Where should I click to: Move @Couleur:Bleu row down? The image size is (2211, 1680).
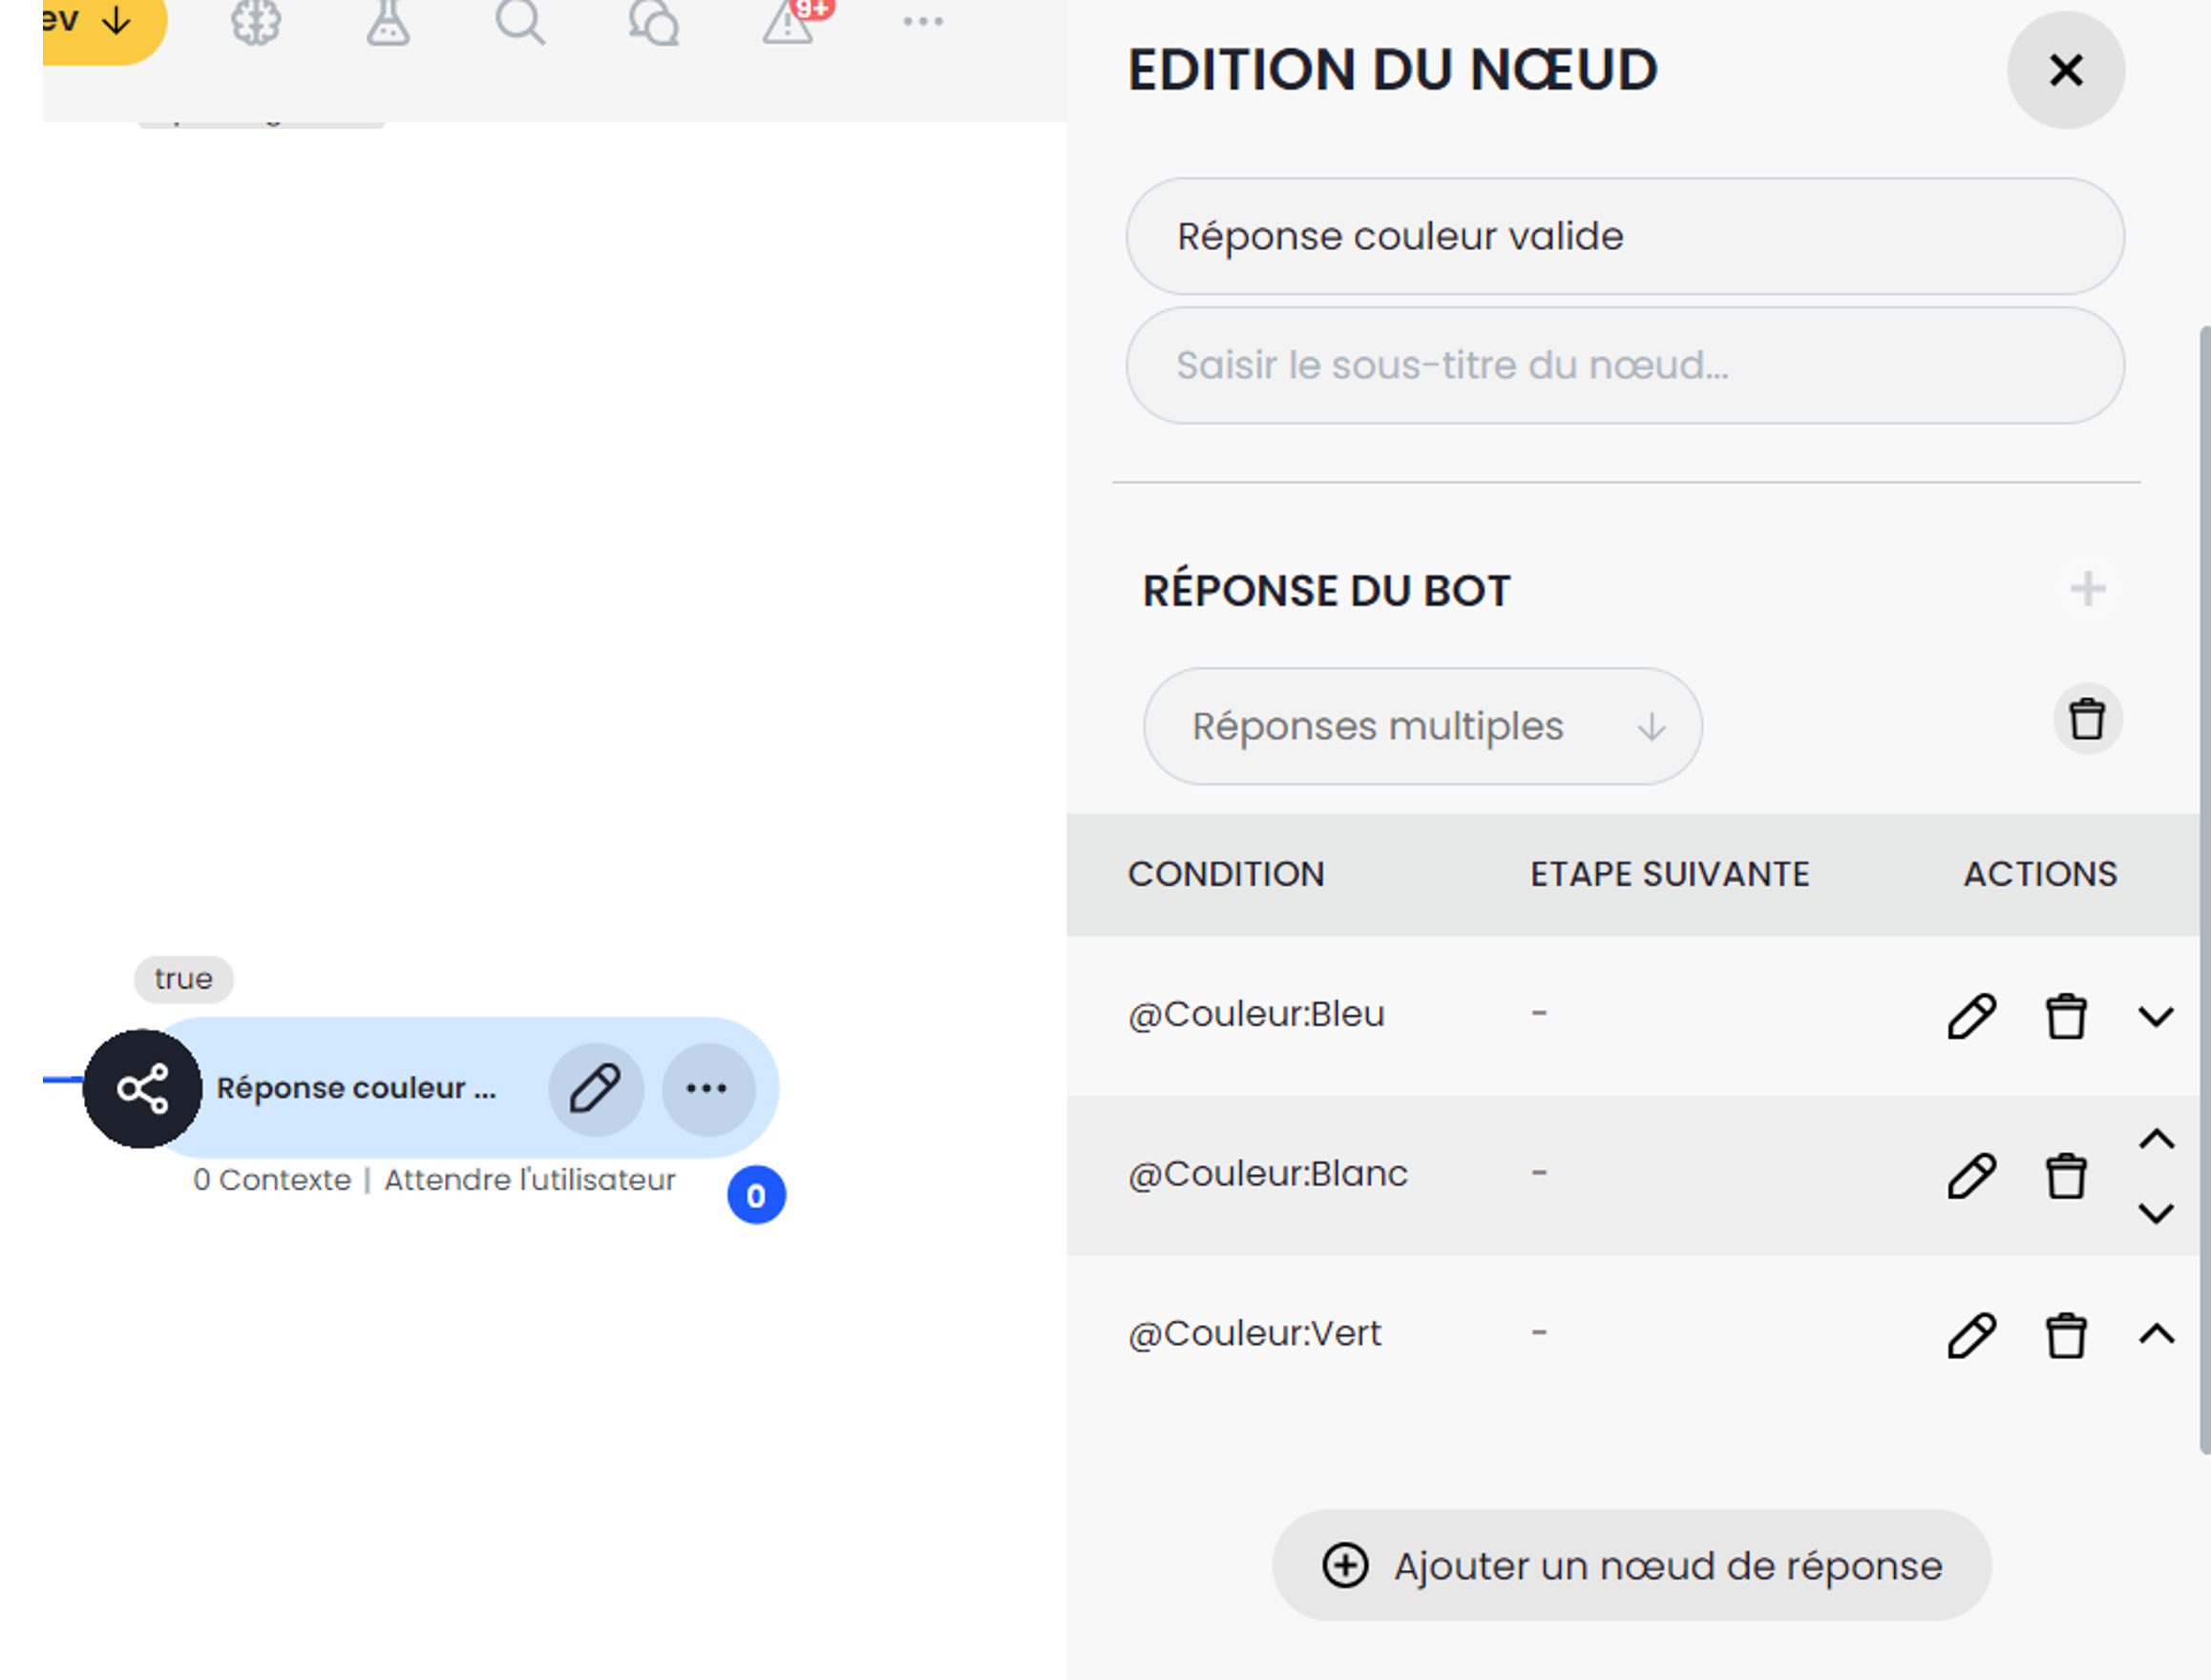click(2156, 1016)
